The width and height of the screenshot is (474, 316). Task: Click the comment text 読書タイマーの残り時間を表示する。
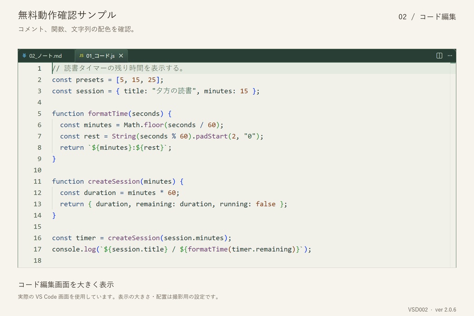click(124, 68)
